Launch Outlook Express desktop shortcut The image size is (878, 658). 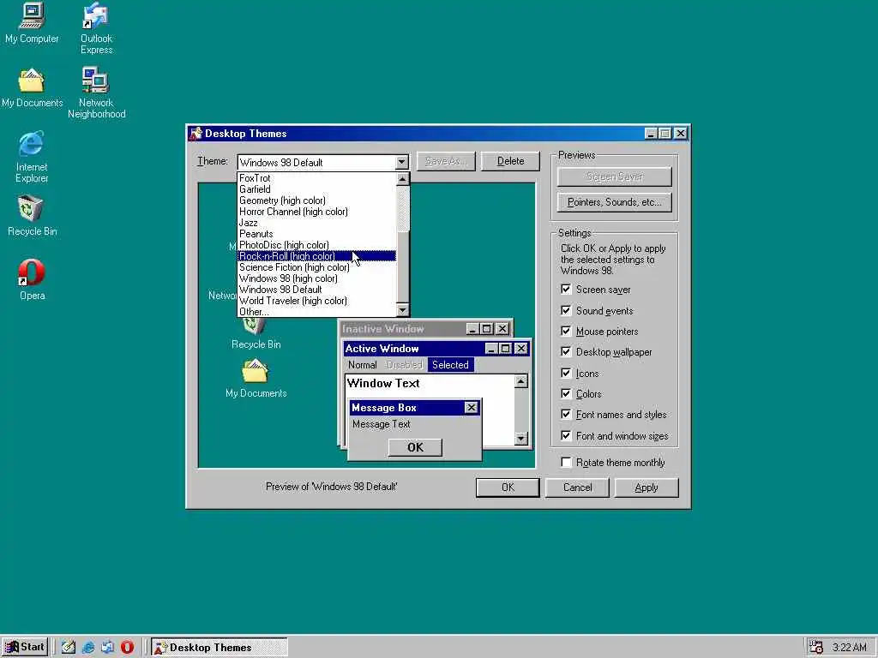pyautogui.click(x=96, y=28)
